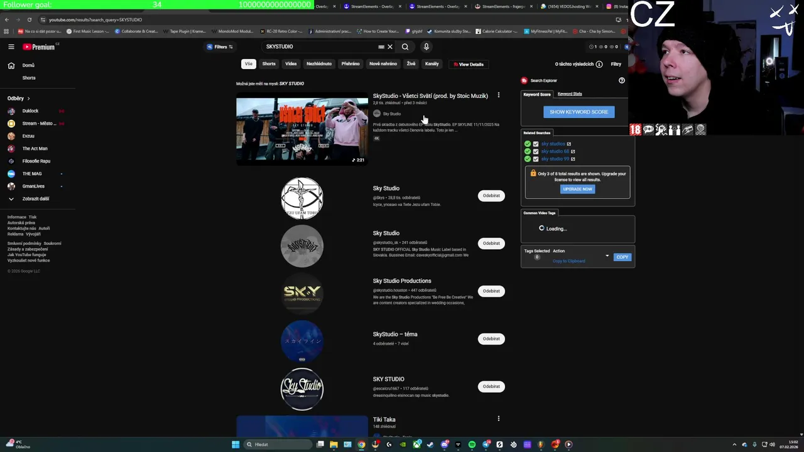804x452 pixels.
Task: Open Shorts in the sidebar
Action: pyautogui.click(x=29, y=78)
